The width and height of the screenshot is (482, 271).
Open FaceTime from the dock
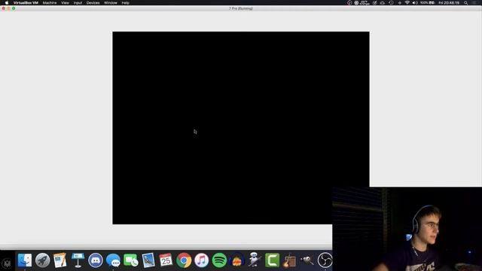pos(131,260)
